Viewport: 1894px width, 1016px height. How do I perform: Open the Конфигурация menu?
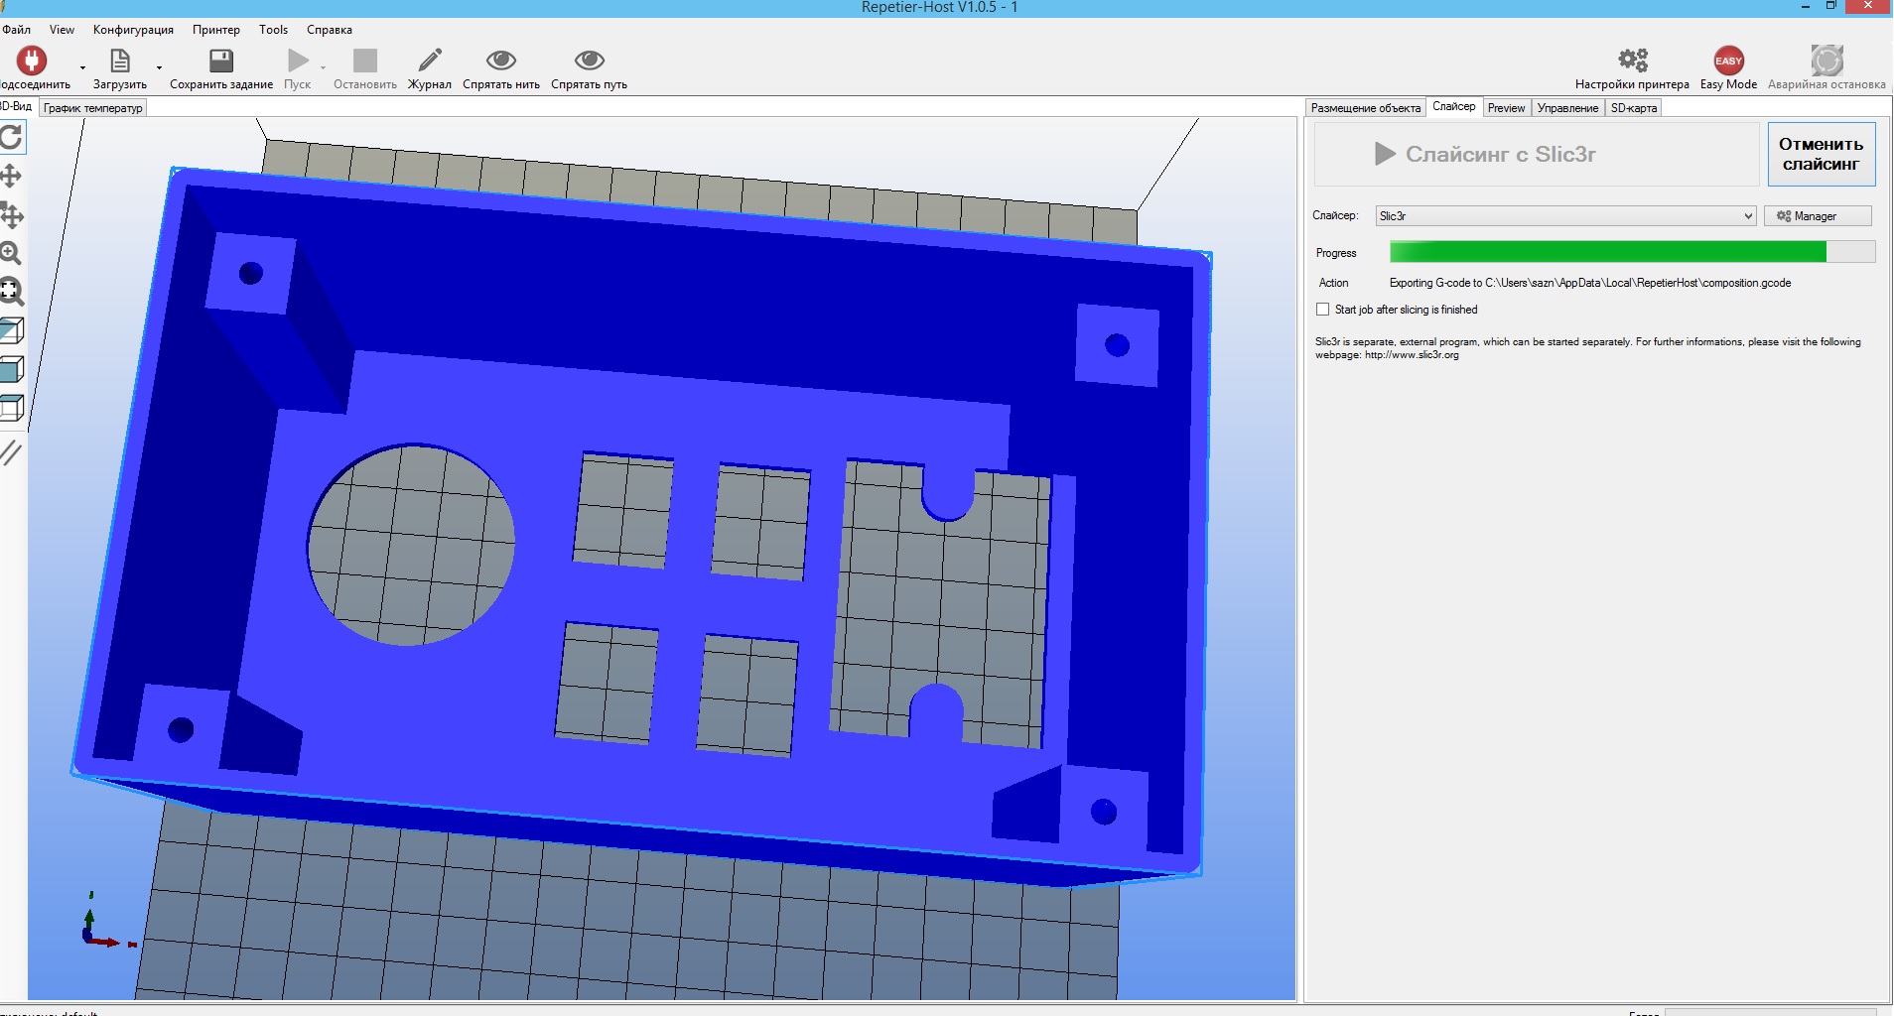coord(133,30)
